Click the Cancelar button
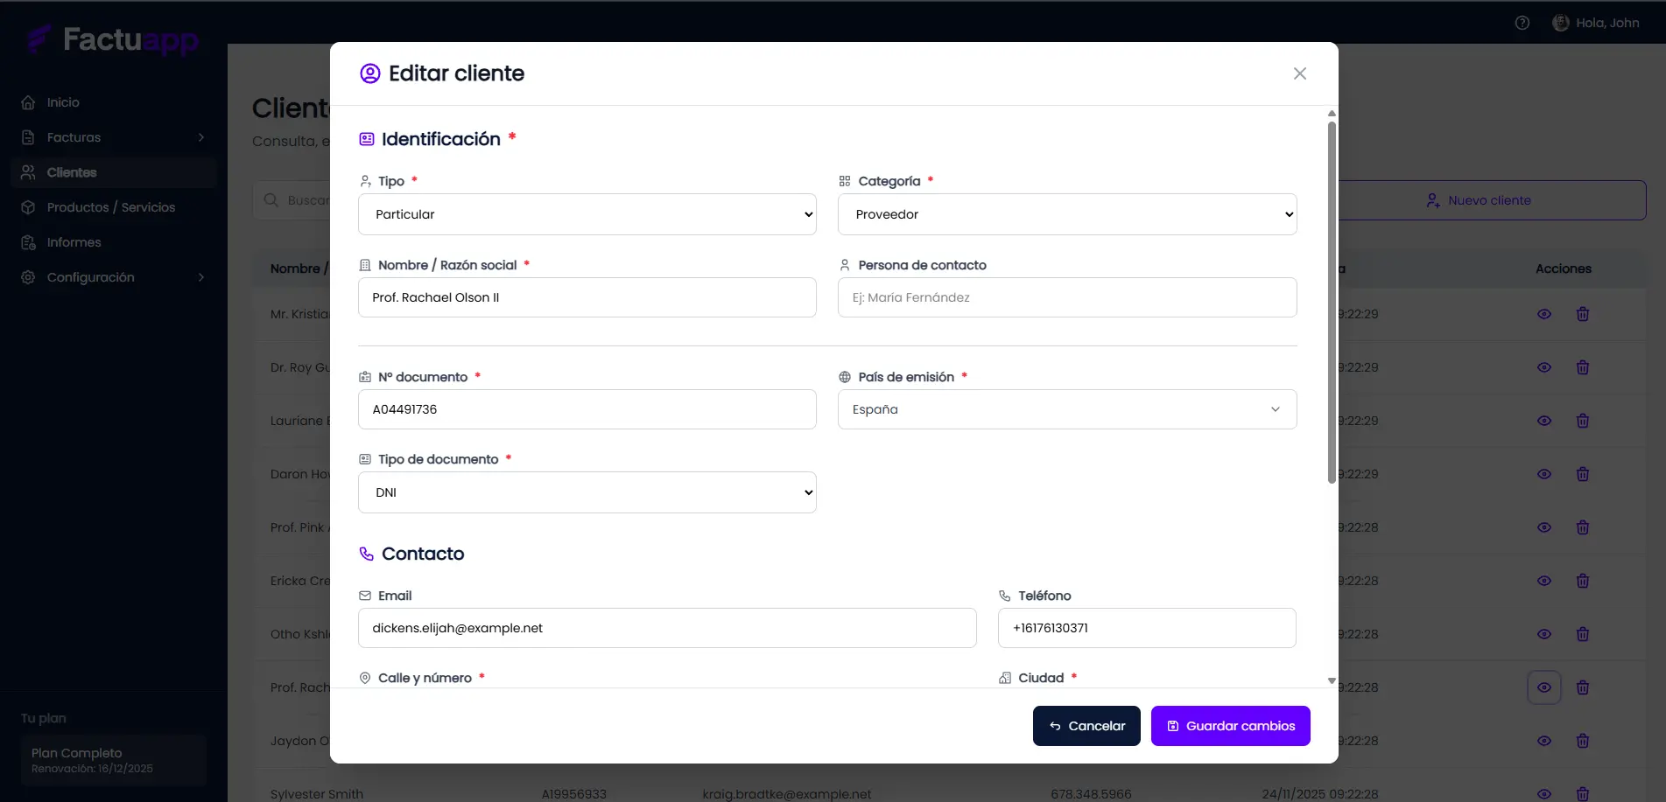The image size is (1666, 802). (x=1086, y=726)
